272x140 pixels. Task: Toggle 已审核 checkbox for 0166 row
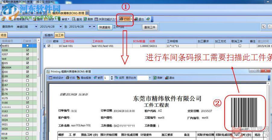tap(27, 103)
